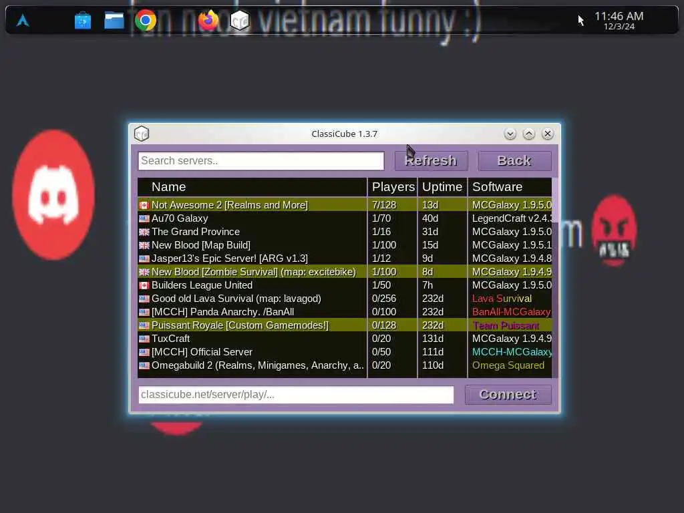Select the Au70 Galaxy server
Image resolution: width=684 pixels, height=513 pixels.
click(x=345, y=218)
